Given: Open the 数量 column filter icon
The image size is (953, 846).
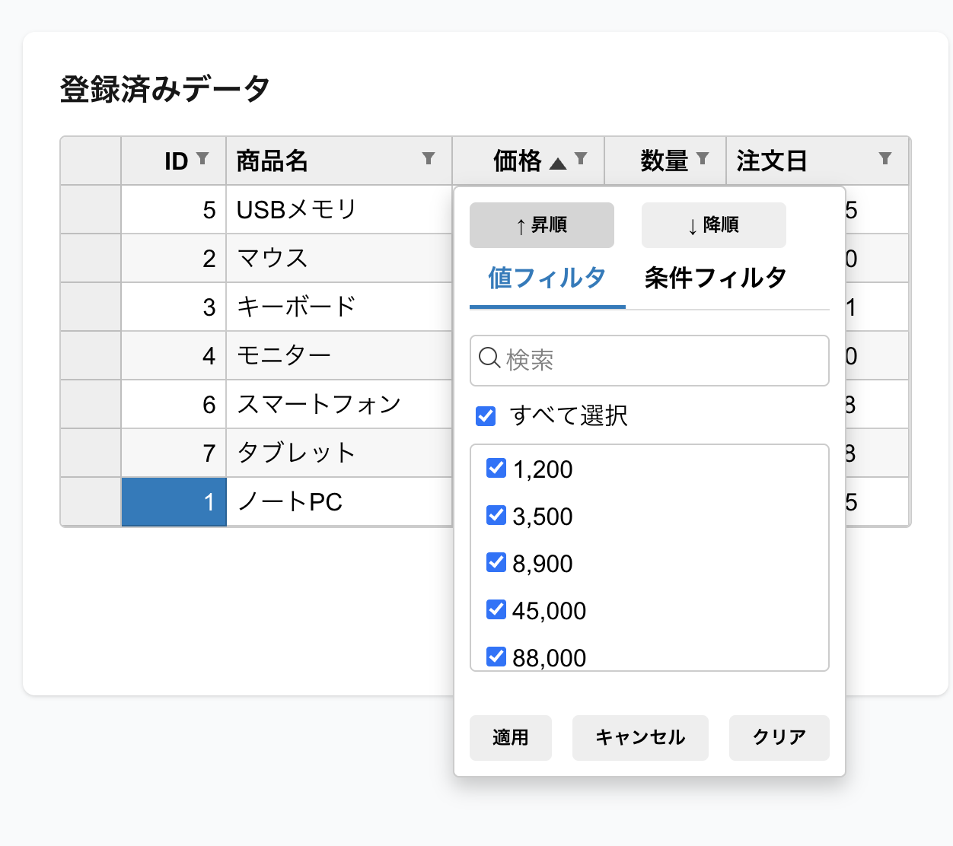Looking at the screenshot, I should (703, 158).
